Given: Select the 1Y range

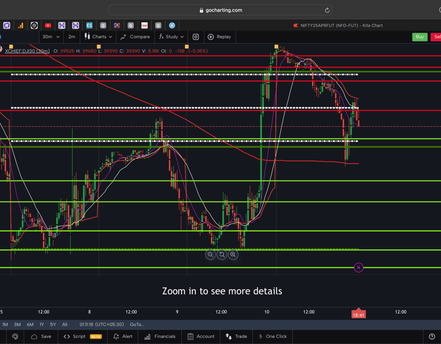Looking at the screenshot, I should [42, 325].
